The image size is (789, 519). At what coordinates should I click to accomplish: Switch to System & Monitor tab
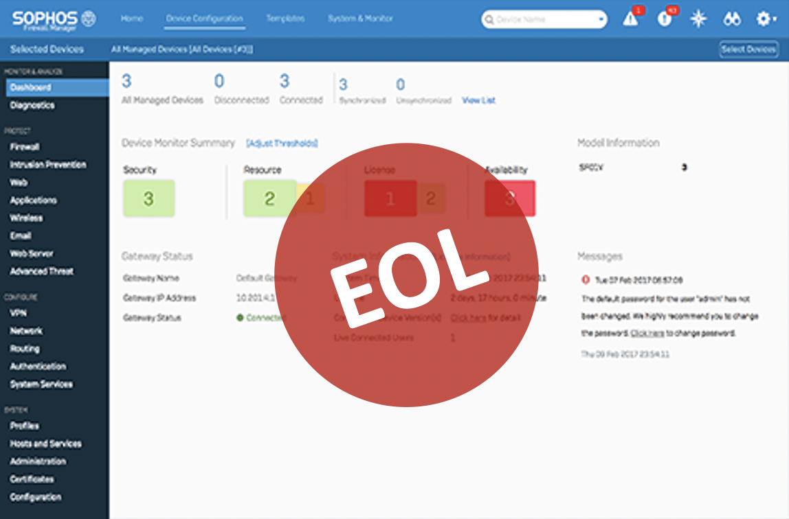pos(360,19)
